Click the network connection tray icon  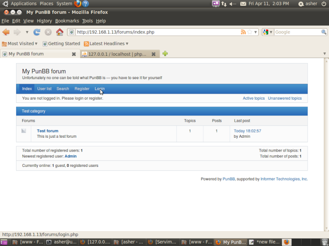point(224,4)
